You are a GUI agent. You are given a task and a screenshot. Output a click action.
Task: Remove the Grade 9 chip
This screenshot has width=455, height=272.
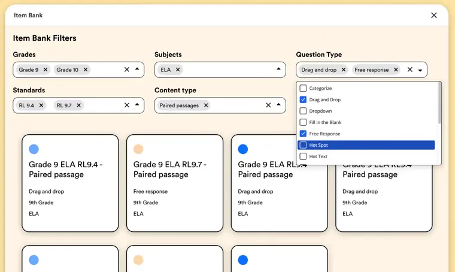pos(45,69)
